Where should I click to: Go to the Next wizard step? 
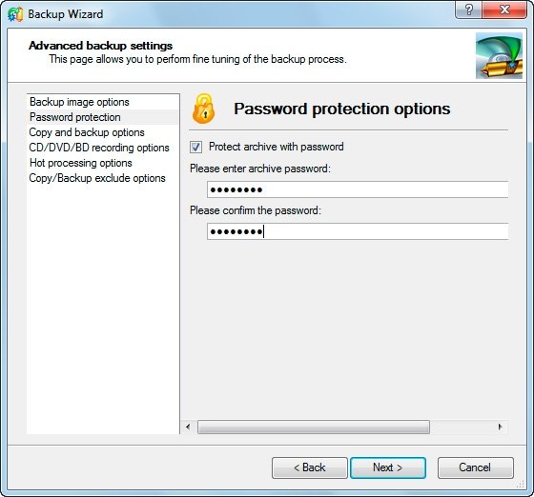coord(388,467)
